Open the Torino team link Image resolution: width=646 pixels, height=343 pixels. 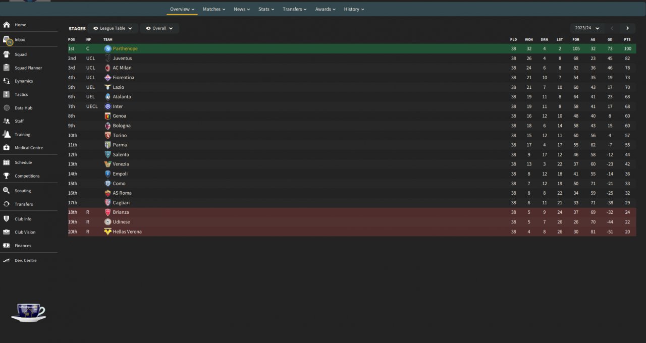coord(120,135)
